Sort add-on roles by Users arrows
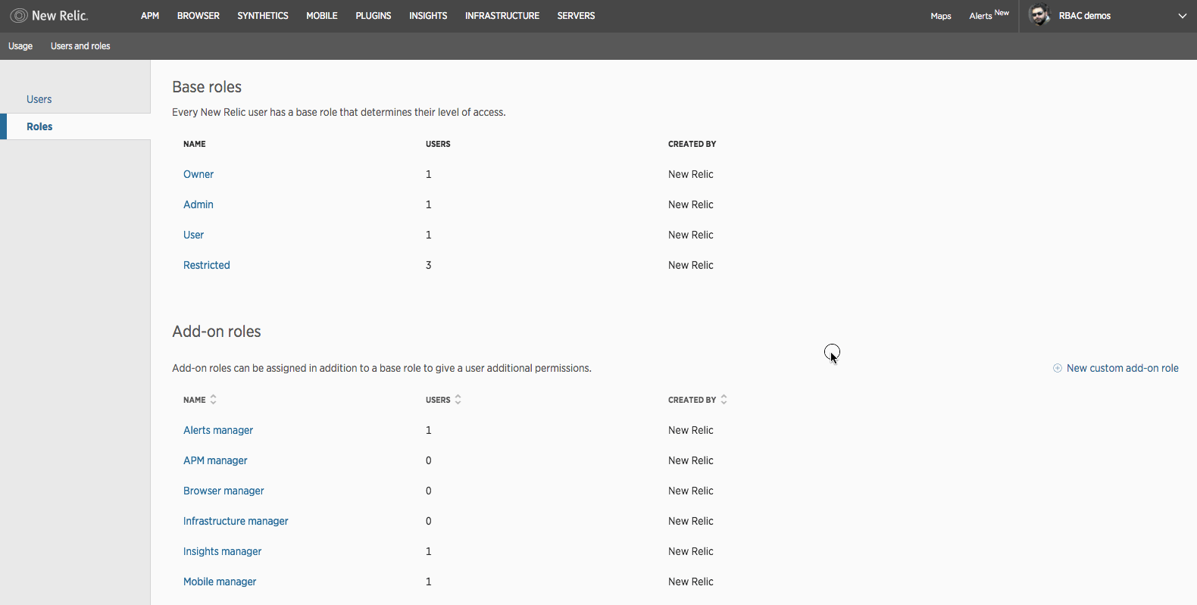Viewport: 1197px width, 605px height. (458, 399)
